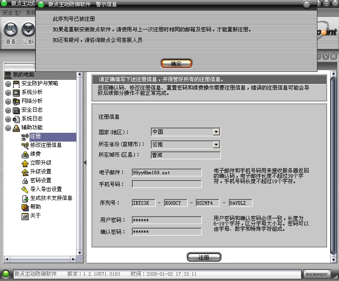
Task: Click registration panel scrollbar down arrow
Action: 333,259
